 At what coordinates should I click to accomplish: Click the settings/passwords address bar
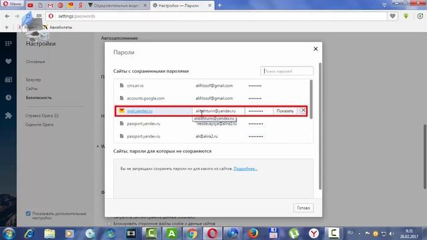[216, 16]
